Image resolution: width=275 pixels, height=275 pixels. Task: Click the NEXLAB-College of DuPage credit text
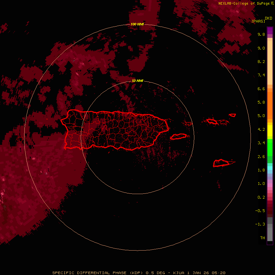click(x=244, y=3)
